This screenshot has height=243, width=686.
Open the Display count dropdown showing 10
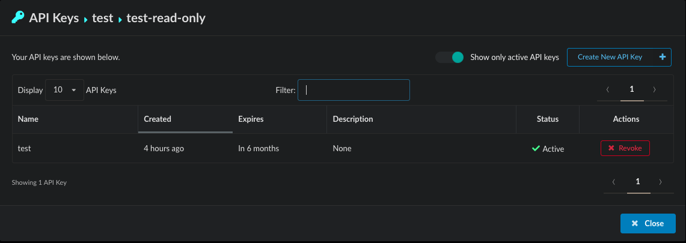64,90
